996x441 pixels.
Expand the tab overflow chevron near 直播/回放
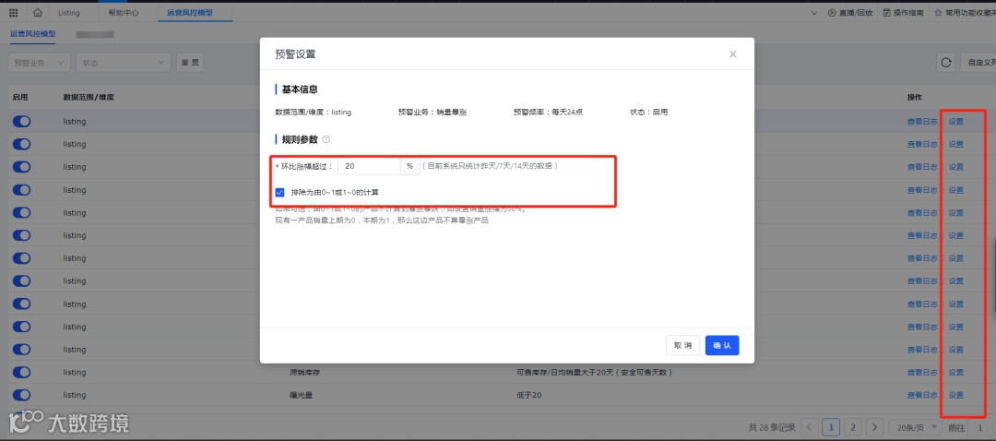(x=815, y=13)
